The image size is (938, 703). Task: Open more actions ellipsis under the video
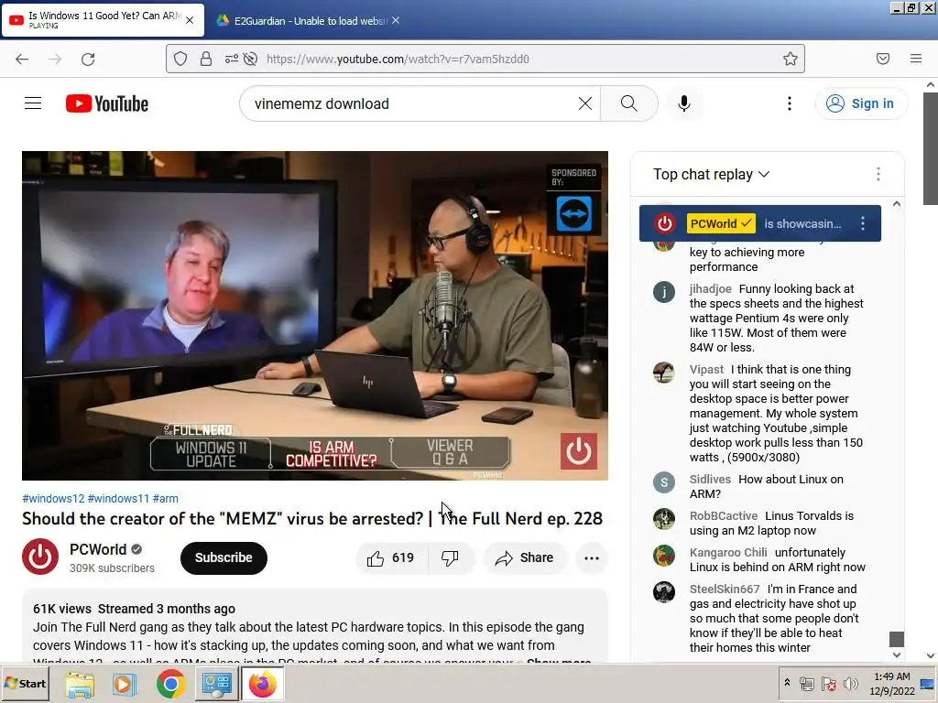click(x=592, y=557)
